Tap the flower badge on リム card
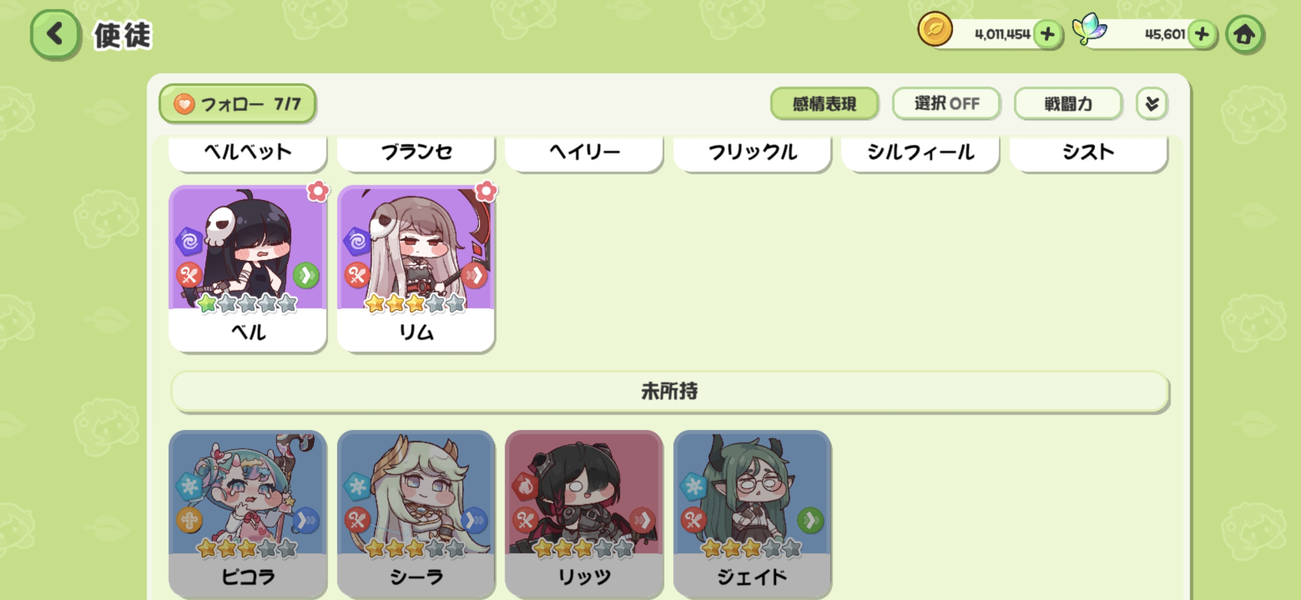This screenshot has height=600, width=1301. (486, 191)
